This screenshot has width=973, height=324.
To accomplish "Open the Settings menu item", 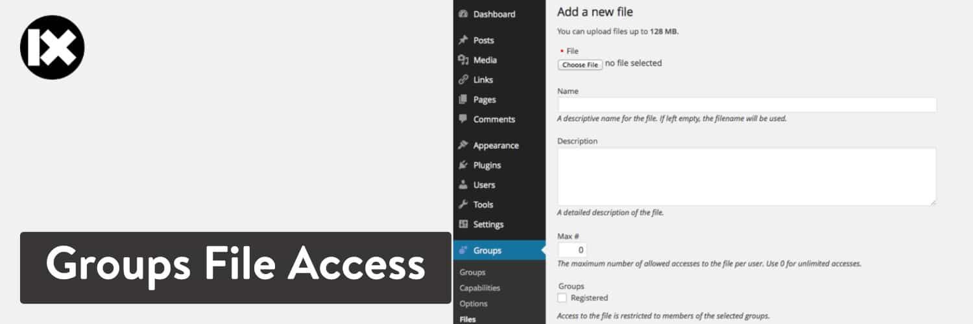I will click(x=488, y=224).
